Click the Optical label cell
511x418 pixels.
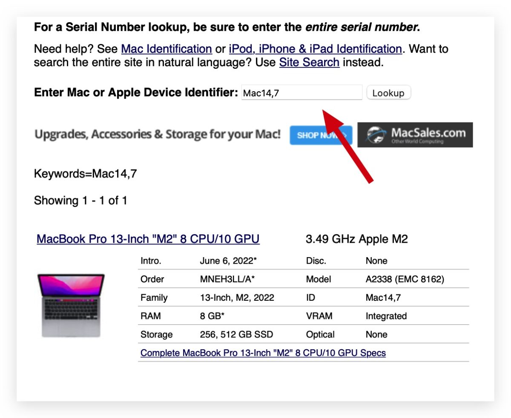[320, 334]
